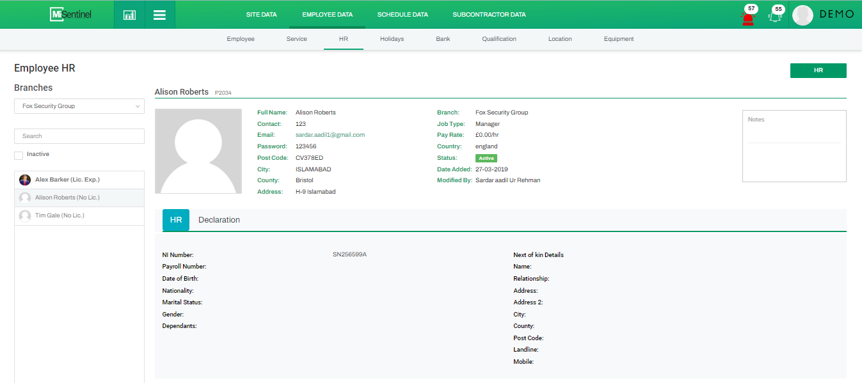Click the sardar.aadil1@gmail.com email link

(330, 135)
